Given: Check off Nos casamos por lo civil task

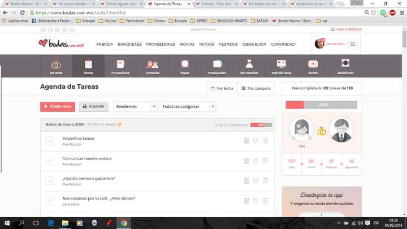Looking at the screenshot, I should pos(50,201).
